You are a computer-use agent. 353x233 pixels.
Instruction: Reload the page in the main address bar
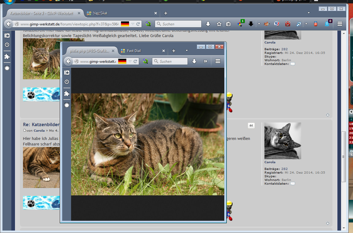click(x=138, y=24)
